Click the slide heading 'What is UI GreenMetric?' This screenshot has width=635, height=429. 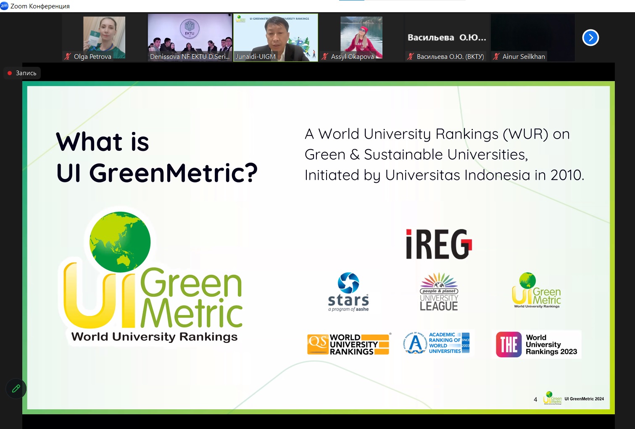(157, 157)
